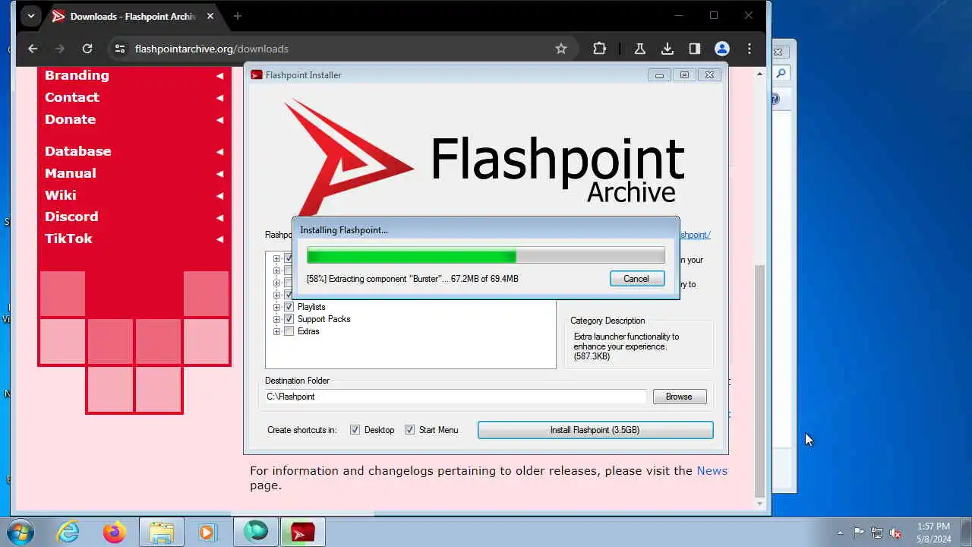
Task: Open the Contact sidebar link
Action: coord(71,97)
